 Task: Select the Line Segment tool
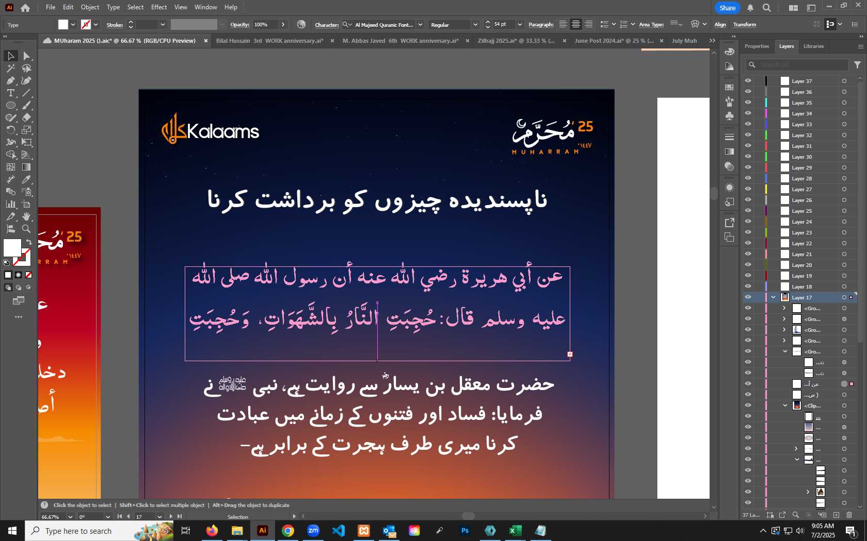[x=26, y=93]
